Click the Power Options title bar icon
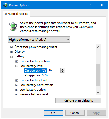109x119 pixels. coord(5,5)
